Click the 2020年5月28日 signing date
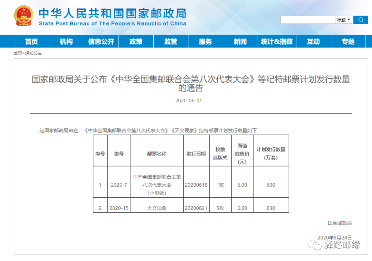This screenshot has width=372, height=261. point(334,238)
